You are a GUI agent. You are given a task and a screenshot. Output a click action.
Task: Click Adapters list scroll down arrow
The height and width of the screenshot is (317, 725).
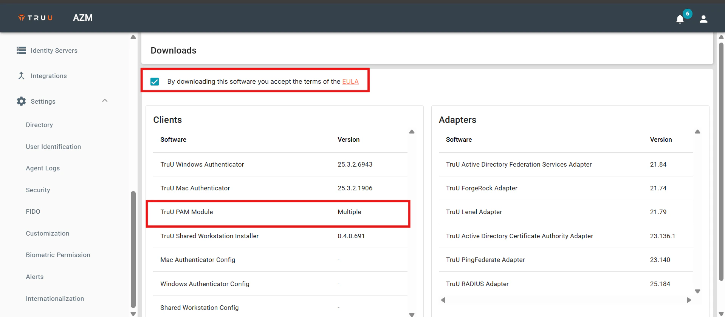pyautogui.click(x=698, y=291)
